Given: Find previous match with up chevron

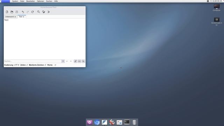Looking at the screenshot, I should coord(71,61).
